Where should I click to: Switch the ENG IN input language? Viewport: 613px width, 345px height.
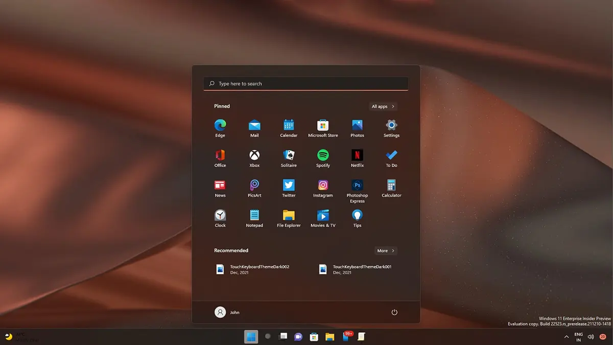pos(578,337)
